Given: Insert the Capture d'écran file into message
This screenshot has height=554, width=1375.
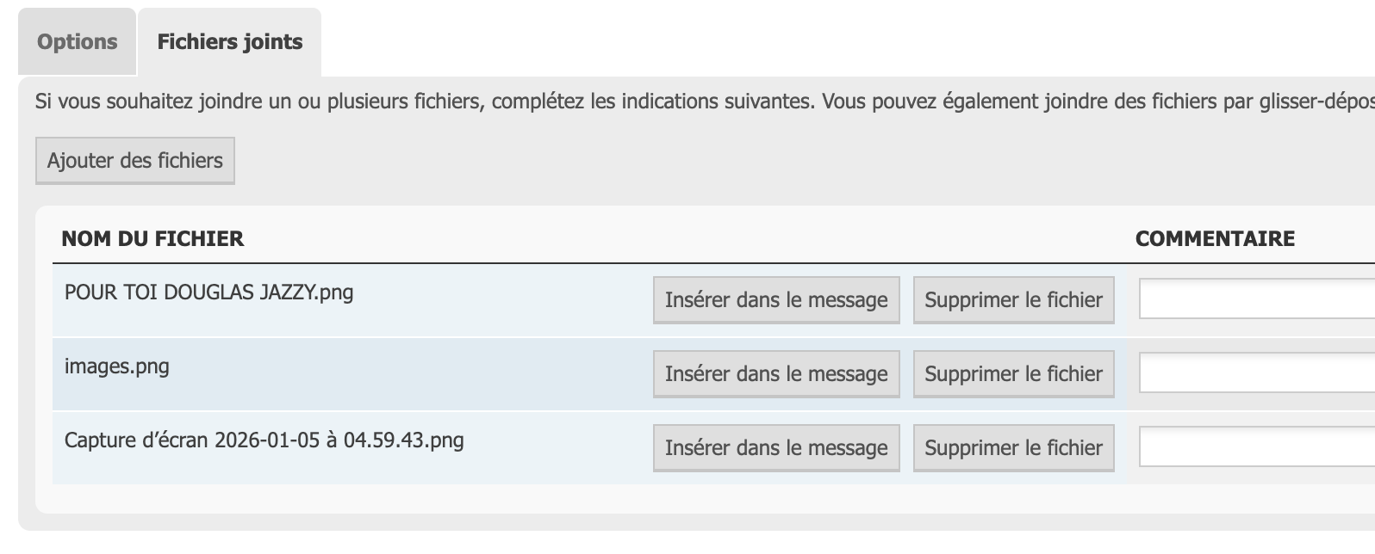Looking at the screenshot, I should (776, 448).
